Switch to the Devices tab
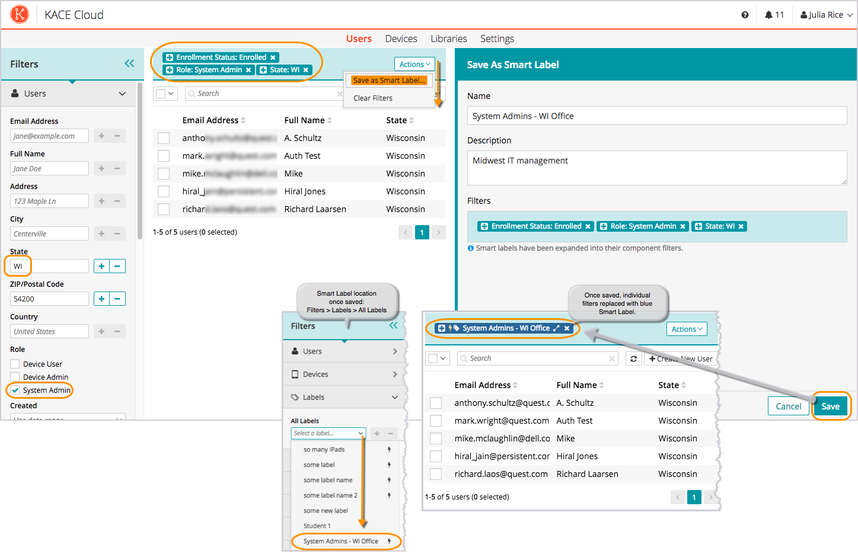 (x=401, y=39)
